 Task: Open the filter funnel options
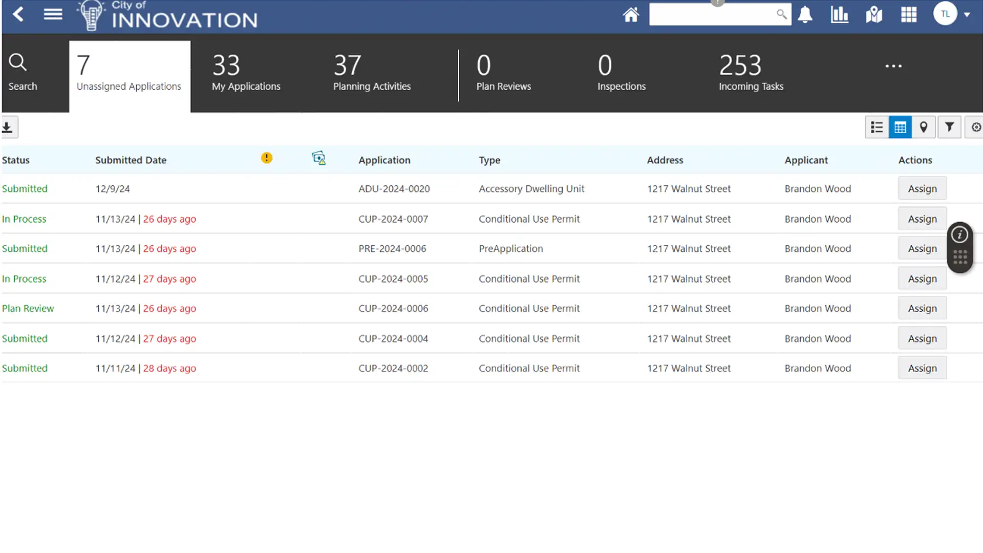tap(949, 127)
